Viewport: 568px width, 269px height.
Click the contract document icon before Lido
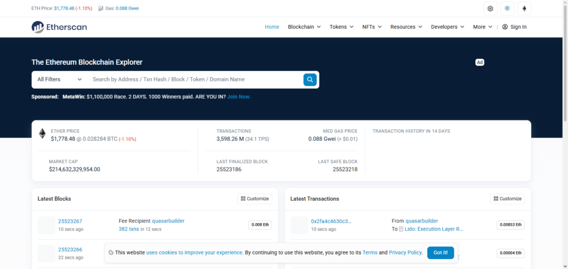tap(402, 229)
